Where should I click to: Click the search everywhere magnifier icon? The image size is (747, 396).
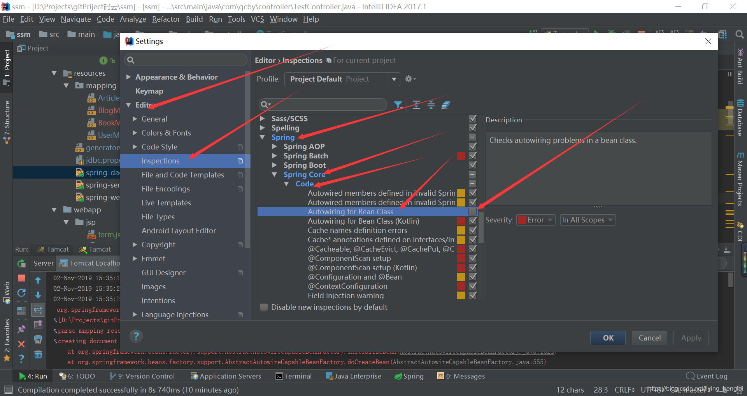pos(740,35)
